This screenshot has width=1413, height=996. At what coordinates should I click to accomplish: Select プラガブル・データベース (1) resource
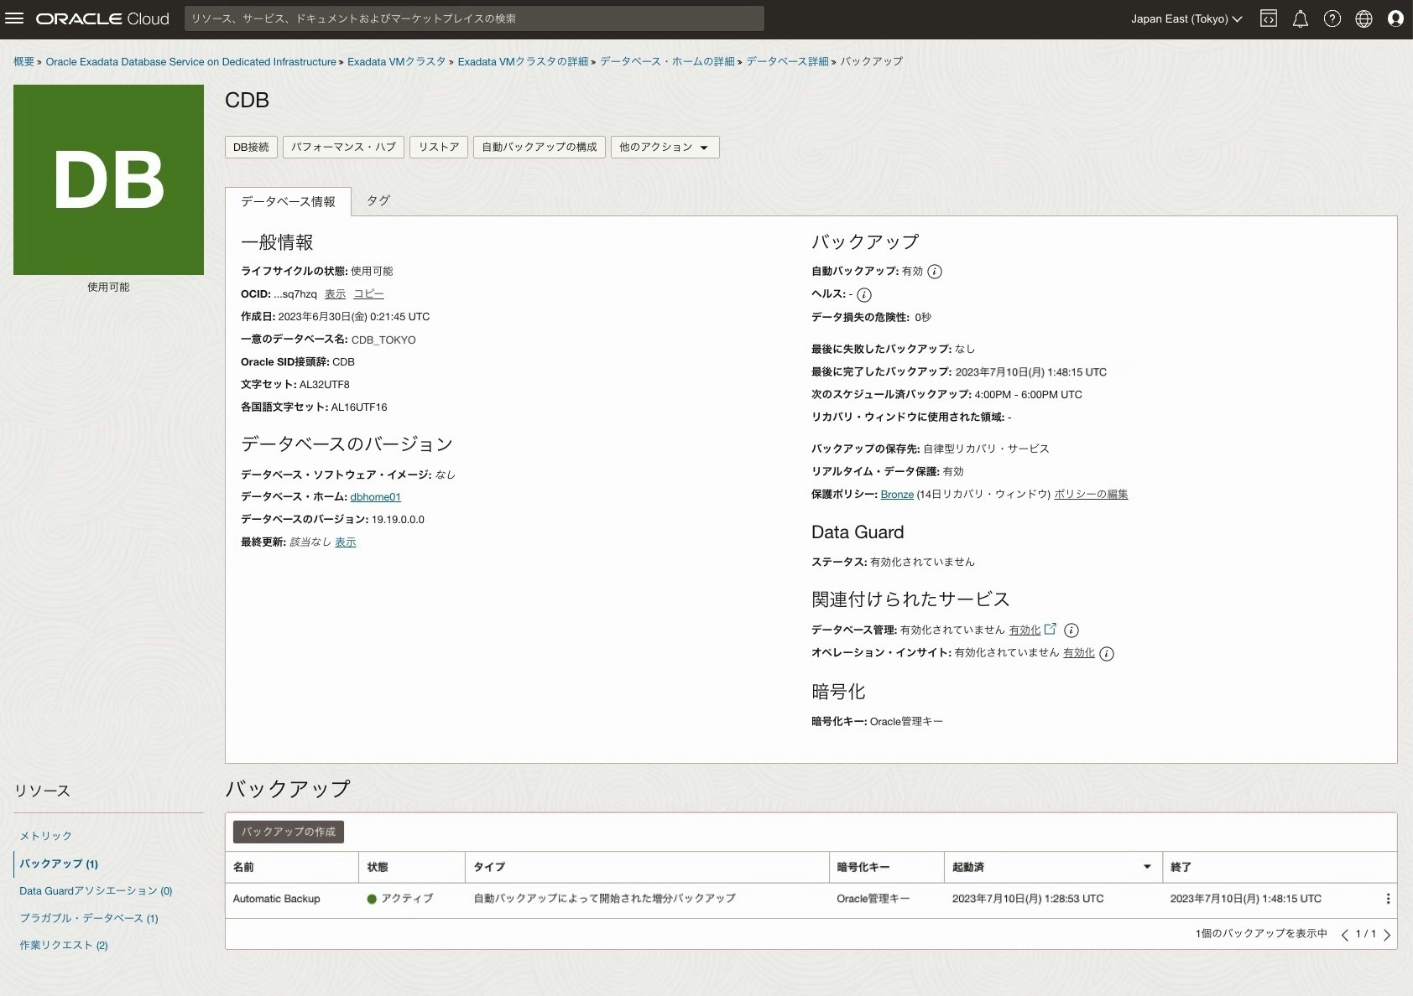pos(89,918)
